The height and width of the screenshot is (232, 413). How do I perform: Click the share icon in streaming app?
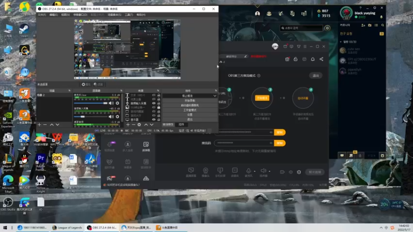(321, 59)
